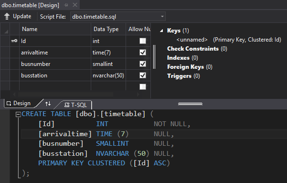
Task: Click the Name column header
Action: click(x=55, y=29)
